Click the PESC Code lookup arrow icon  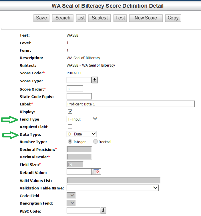click(x=103, y=210)
